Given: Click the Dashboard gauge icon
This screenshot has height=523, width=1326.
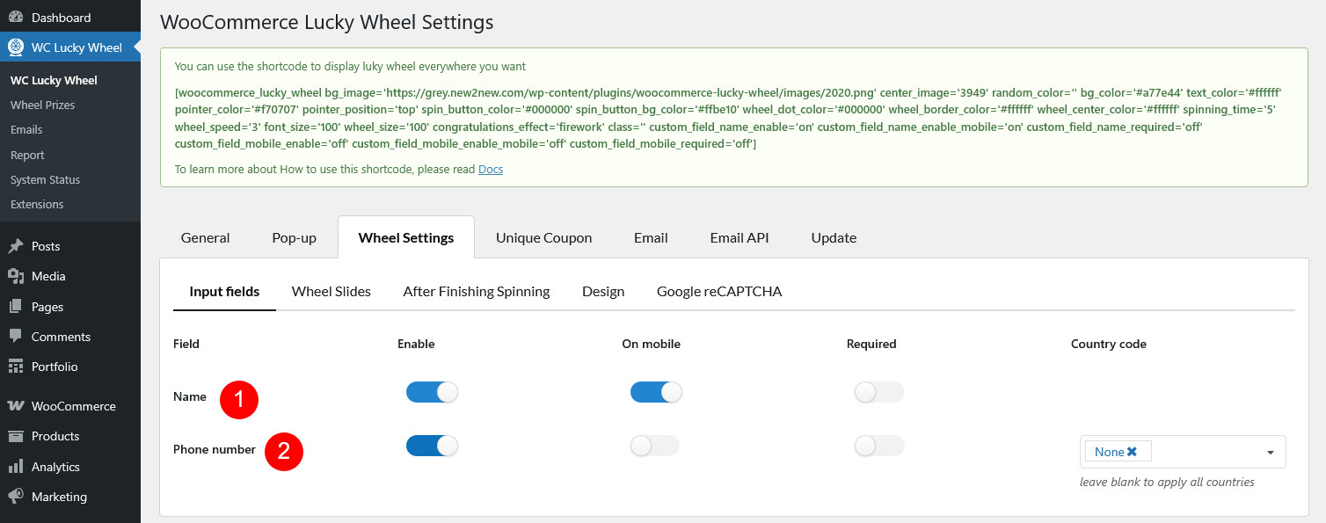Looking at the screenshot, I should [x=16, y=18].
